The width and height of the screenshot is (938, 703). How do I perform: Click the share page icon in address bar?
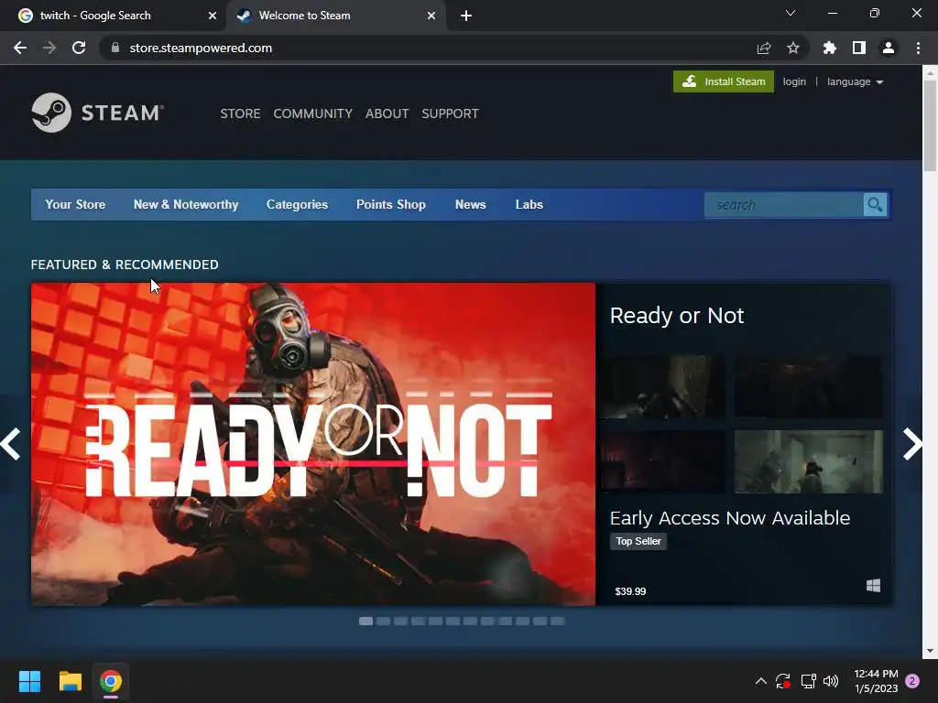(764, 48)
